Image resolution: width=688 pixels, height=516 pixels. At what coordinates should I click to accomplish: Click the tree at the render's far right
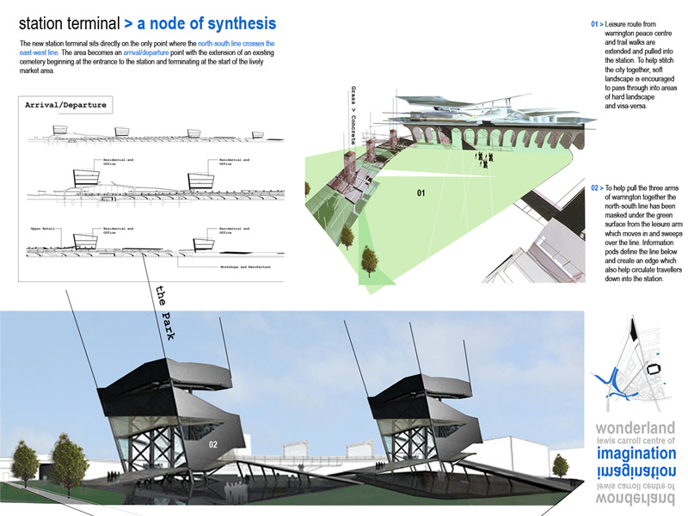tap(561, 467)
